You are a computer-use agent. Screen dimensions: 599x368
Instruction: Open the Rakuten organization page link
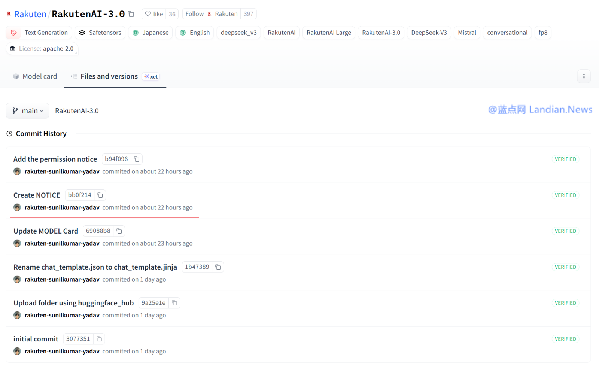tap(30, 14)
